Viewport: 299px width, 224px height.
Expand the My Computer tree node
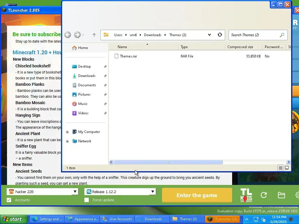[67, 132]
